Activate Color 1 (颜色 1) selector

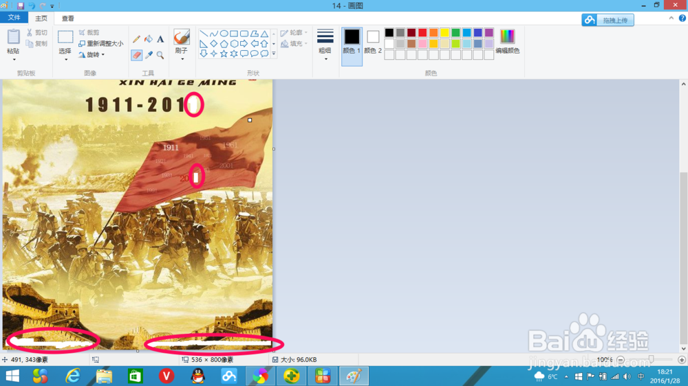tap(352, 46)
